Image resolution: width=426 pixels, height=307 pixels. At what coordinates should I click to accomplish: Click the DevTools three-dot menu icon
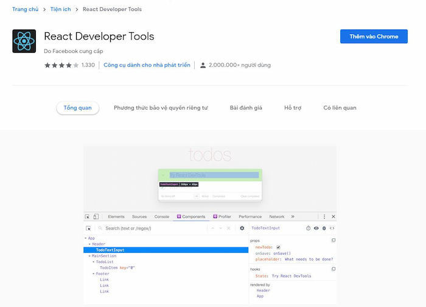click(x=324, y=216)
